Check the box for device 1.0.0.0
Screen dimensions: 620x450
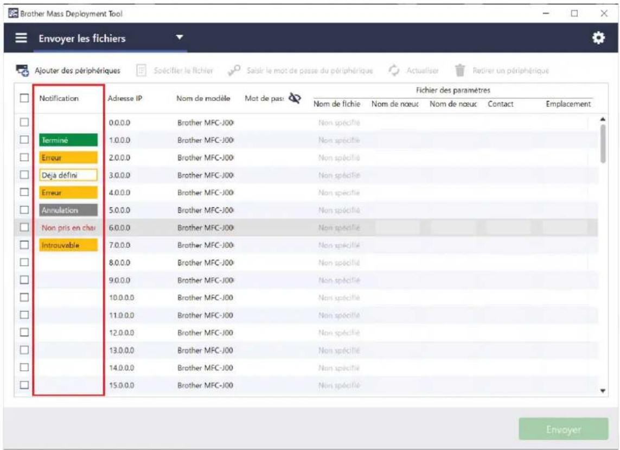pyautogui.click(x=24, y=140)
